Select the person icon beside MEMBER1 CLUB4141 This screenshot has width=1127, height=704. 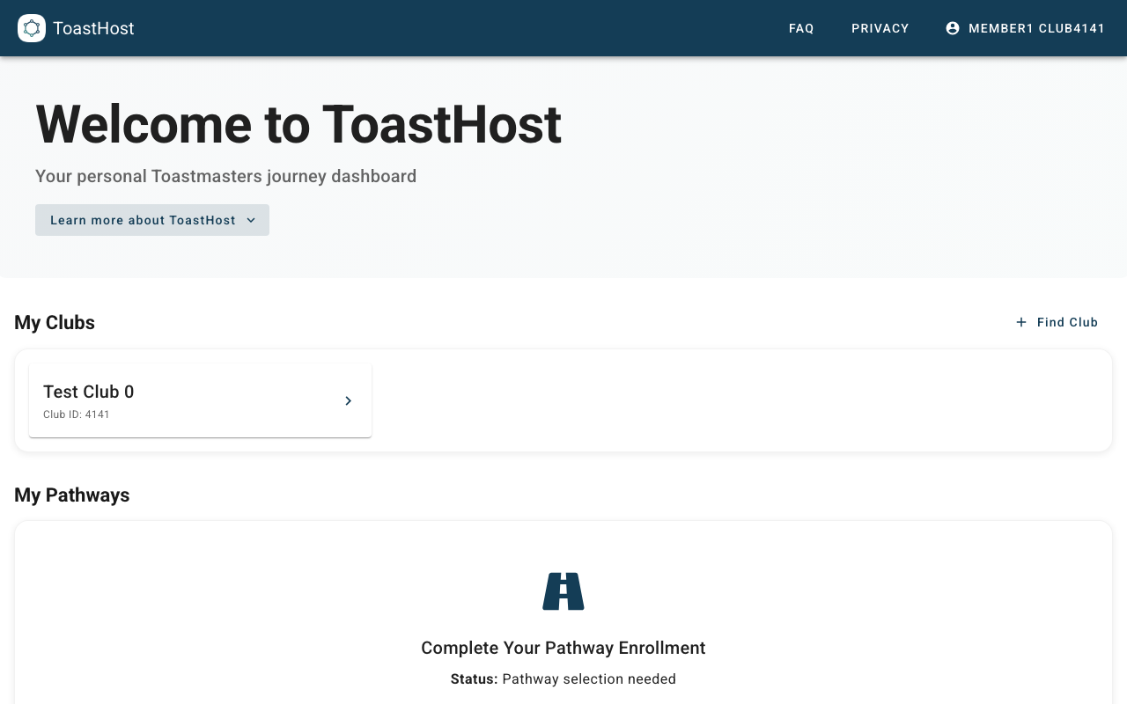coord(953,28)
